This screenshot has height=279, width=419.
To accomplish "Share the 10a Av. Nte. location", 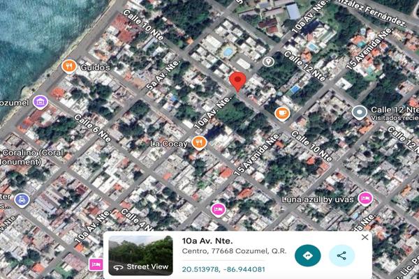I will coord(341,255).
